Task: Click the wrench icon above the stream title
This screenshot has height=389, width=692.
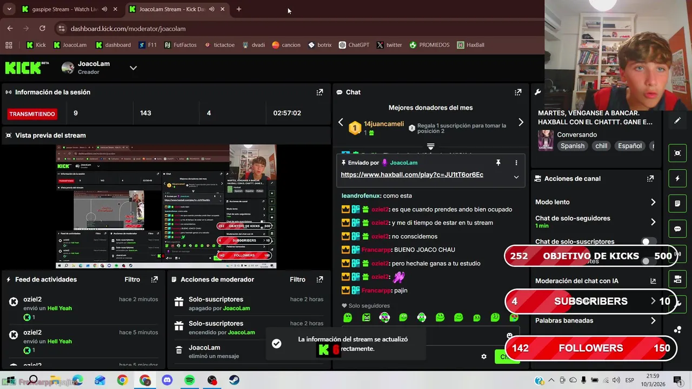Action: (x=538, y=92)
